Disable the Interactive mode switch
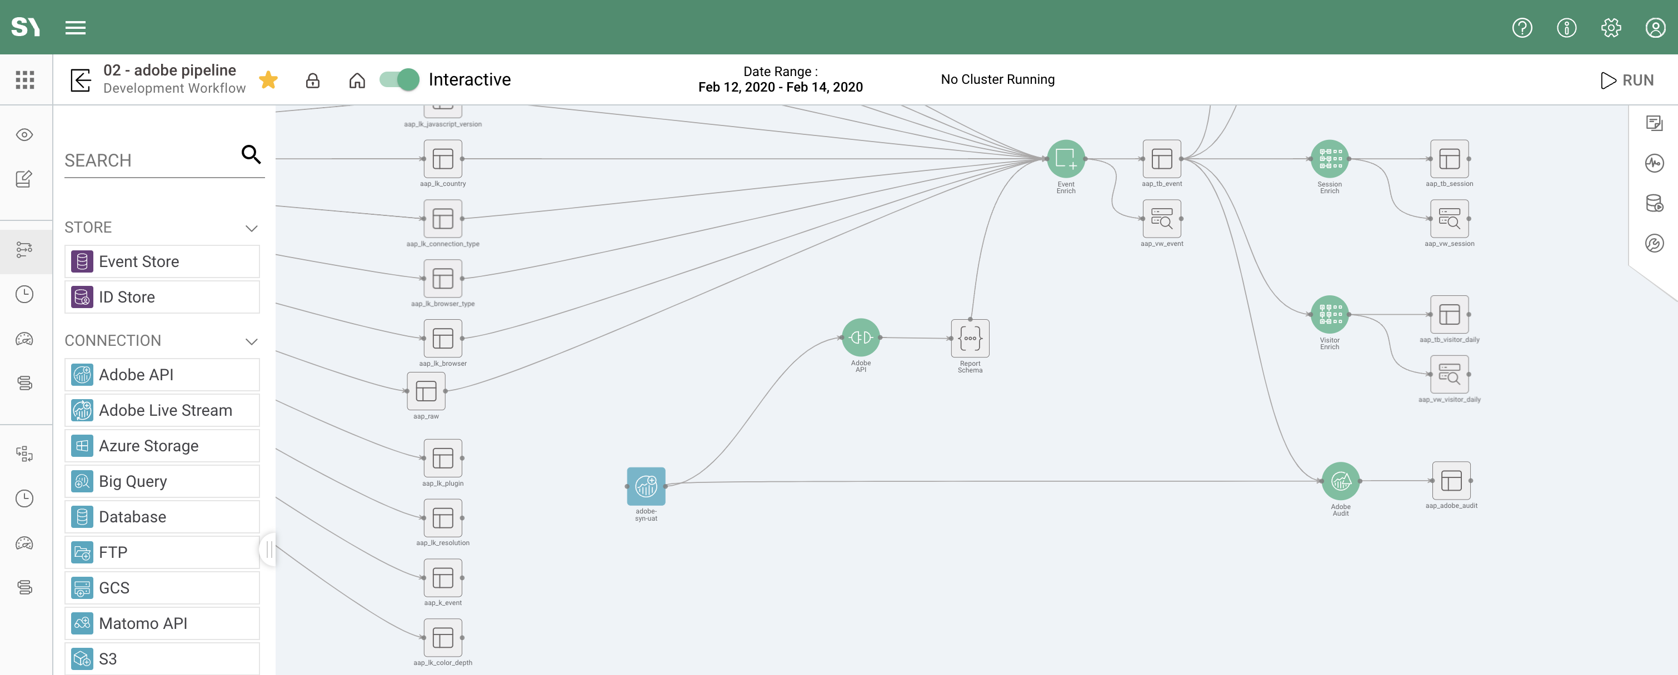The image size is (1678, 675). [397, 79]
